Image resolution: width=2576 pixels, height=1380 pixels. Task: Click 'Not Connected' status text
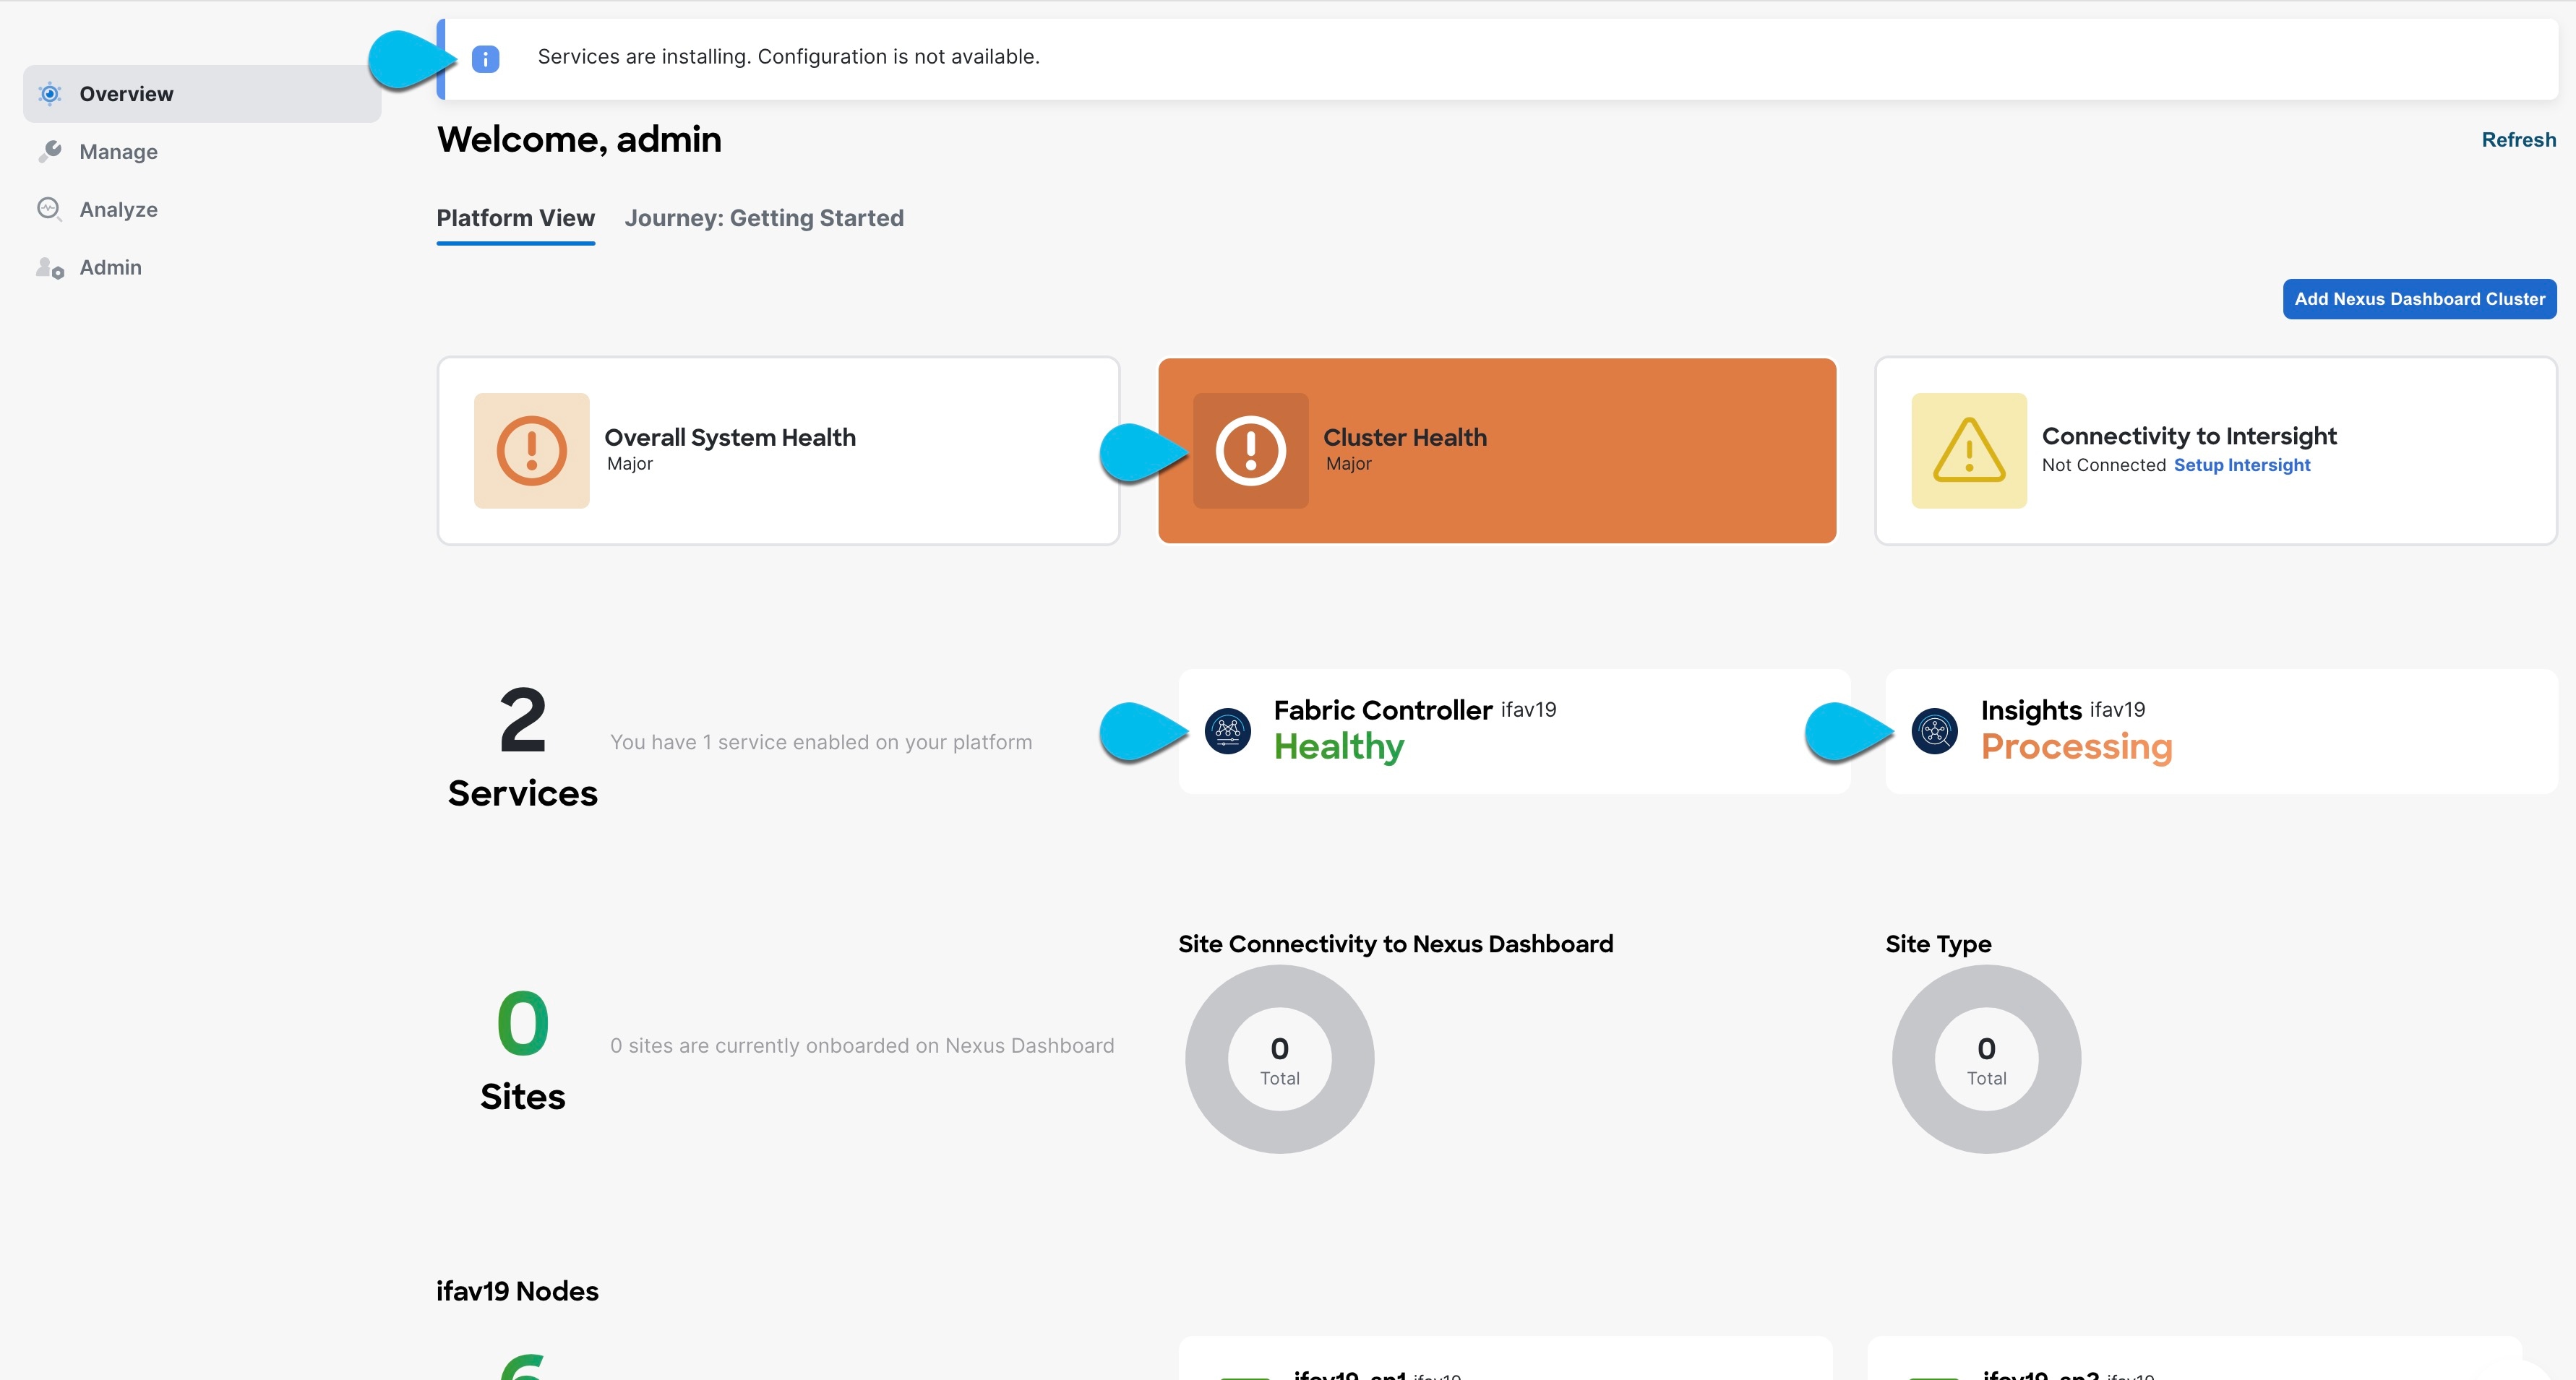(2103, 465)
